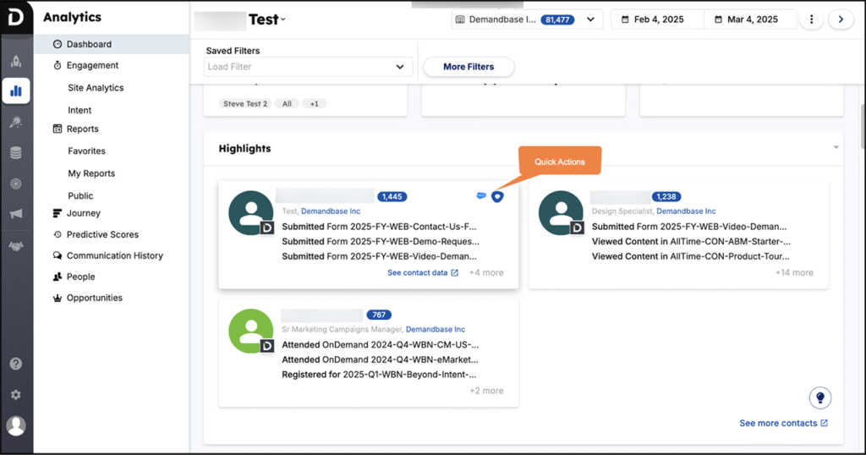Screen dimensions: 866x455
Task: Open the target circle icon in rail
Action: coord(16,184)
